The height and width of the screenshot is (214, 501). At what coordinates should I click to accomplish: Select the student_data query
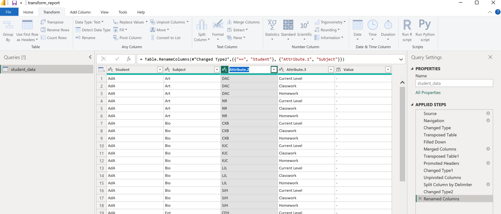pyautogui.click(x=47, y=69)
